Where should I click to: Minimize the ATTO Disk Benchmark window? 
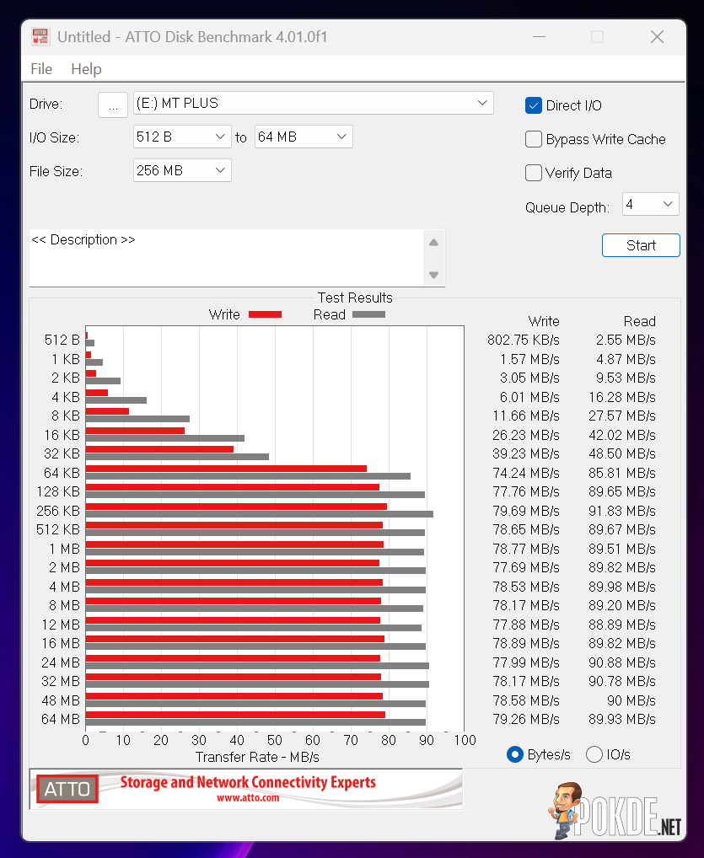click(540, 36)
